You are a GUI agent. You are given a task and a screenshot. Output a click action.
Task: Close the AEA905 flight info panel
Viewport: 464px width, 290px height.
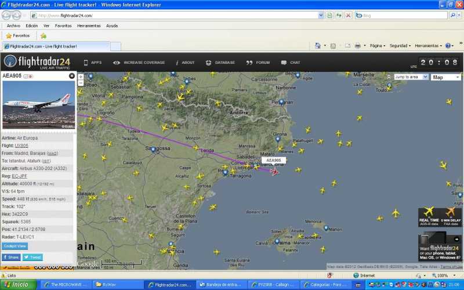pos(71,76)
